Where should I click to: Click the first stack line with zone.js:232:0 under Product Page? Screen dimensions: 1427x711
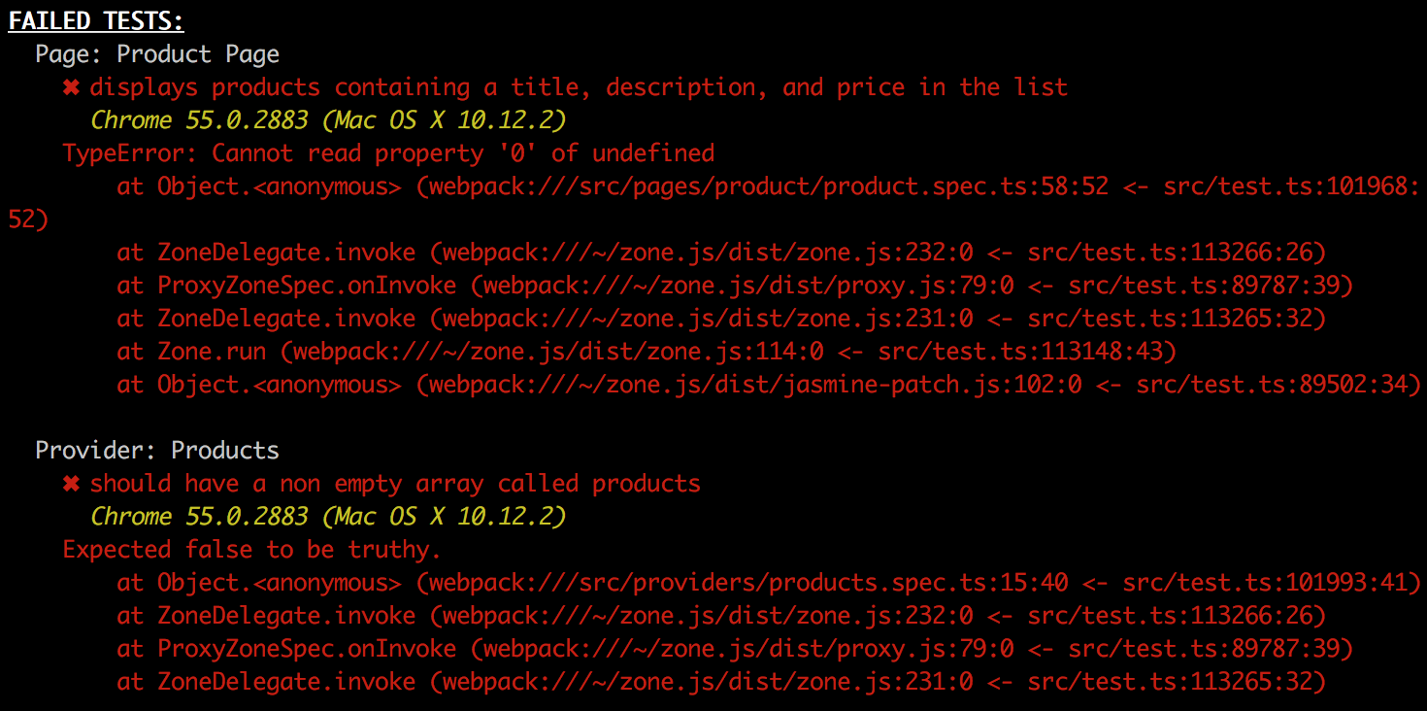coord(721,253)
